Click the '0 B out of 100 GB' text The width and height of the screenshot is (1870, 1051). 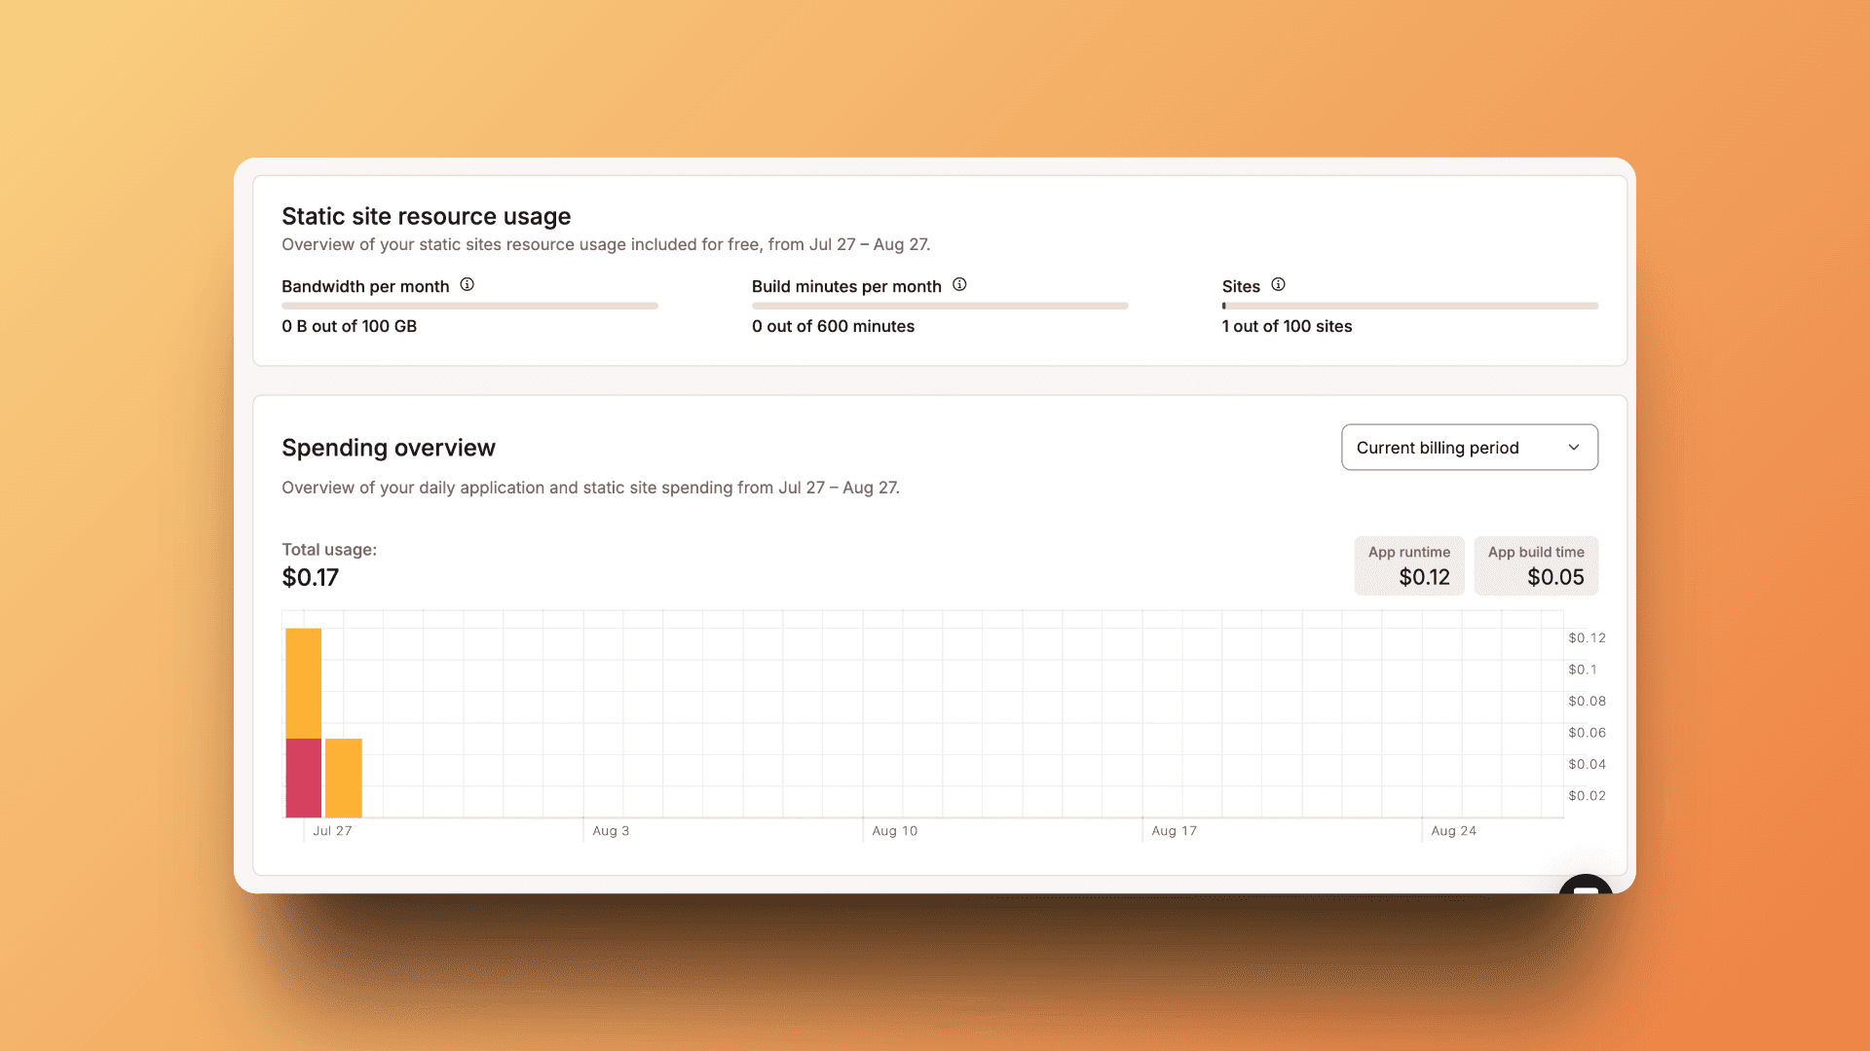pos(349,326)
